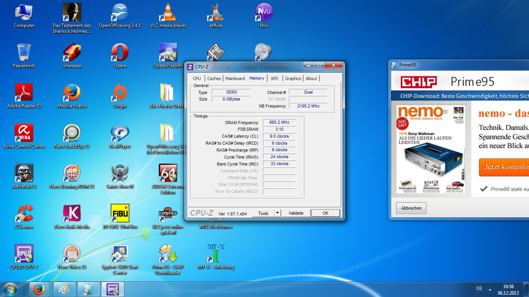The image size is (529, 297).
Task: Open Paint from the taskbar
Action: [x=64, y=289]
